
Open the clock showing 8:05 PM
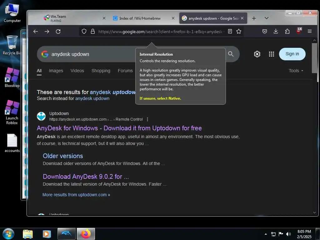(x=304, y=234)
